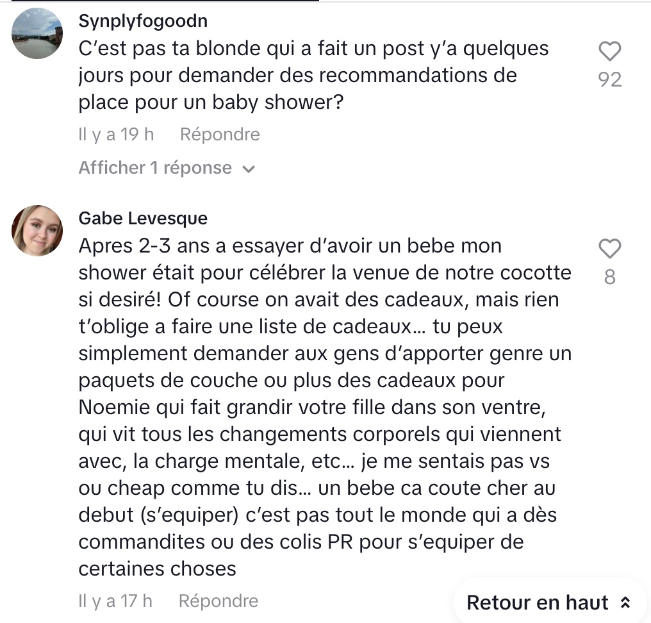
Task: Open Synplyfogoodn's profile picture
Action: pyautogui.click(x=37, y=34)
